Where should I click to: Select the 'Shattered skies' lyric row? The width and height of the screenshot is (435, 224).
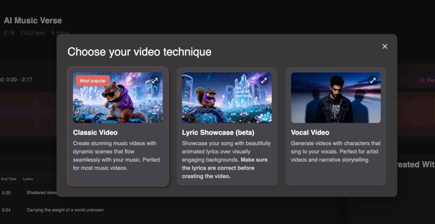pos(42,193)
